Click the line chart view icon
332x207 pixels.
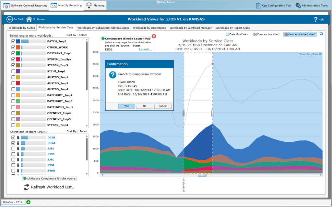255,34
